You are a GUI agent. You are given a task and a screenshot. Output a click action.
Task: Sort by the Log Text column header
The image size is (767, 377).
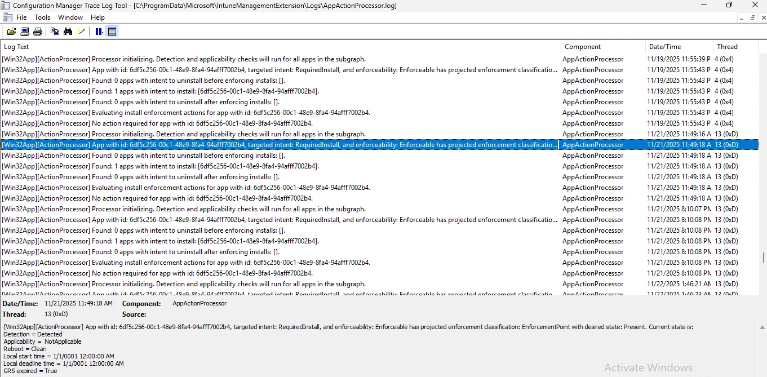281,47
